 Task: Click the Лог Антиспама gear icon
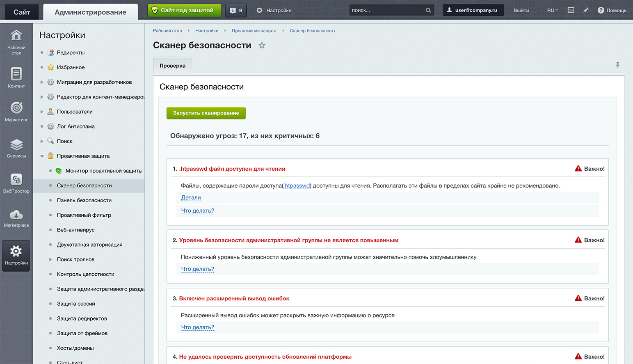pos(51,126)
